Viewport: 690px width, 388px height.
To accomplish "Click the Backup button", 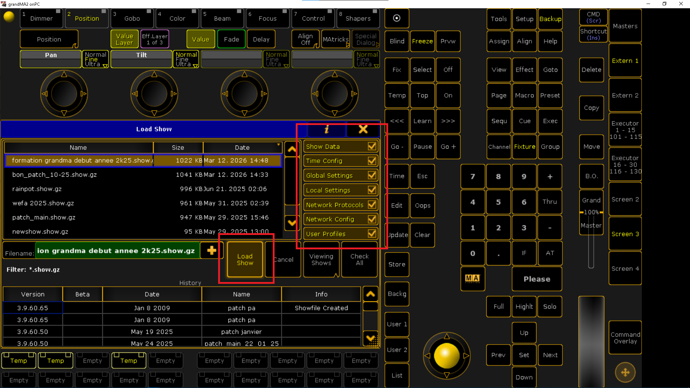I will tap(550, 19).
